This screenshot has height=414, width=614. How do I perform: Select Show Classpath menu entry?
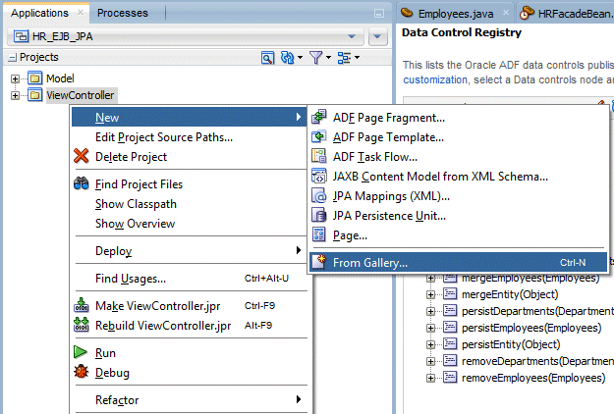190,204
